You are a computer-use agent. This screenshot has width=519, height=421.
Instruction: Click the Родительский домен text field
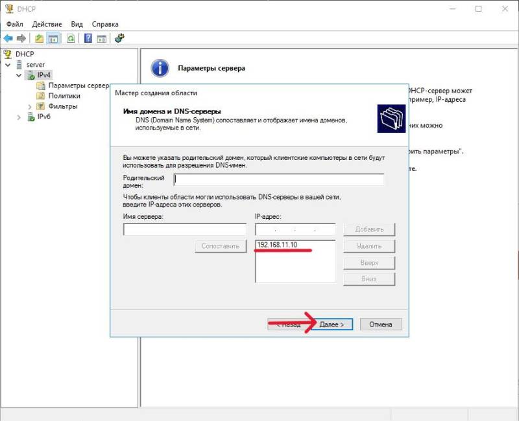279,179
